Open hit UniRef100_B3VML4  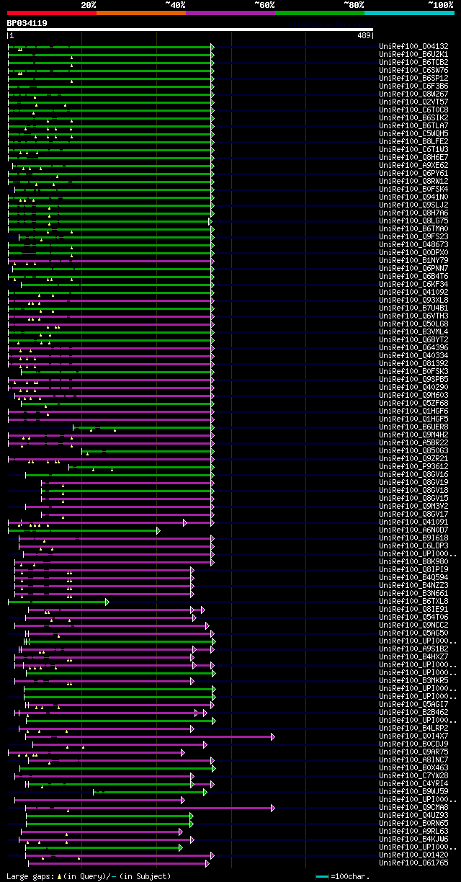(413, 332)
